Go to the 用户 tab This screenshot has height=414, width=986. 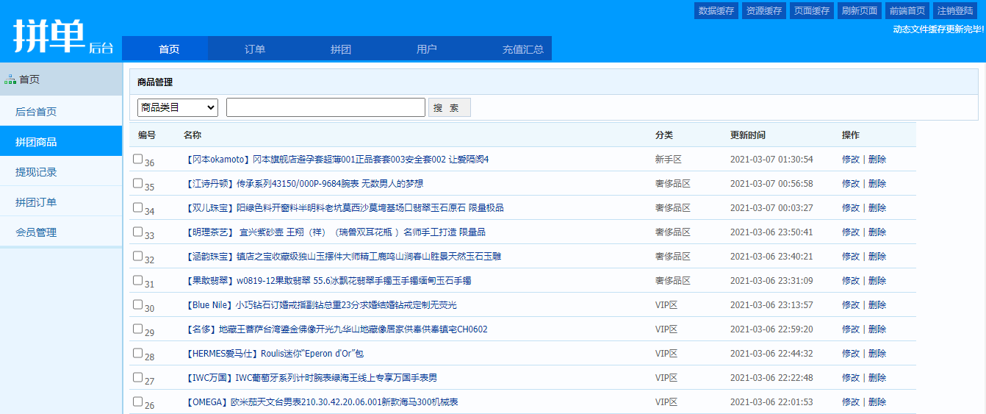[x=427, y=49]
